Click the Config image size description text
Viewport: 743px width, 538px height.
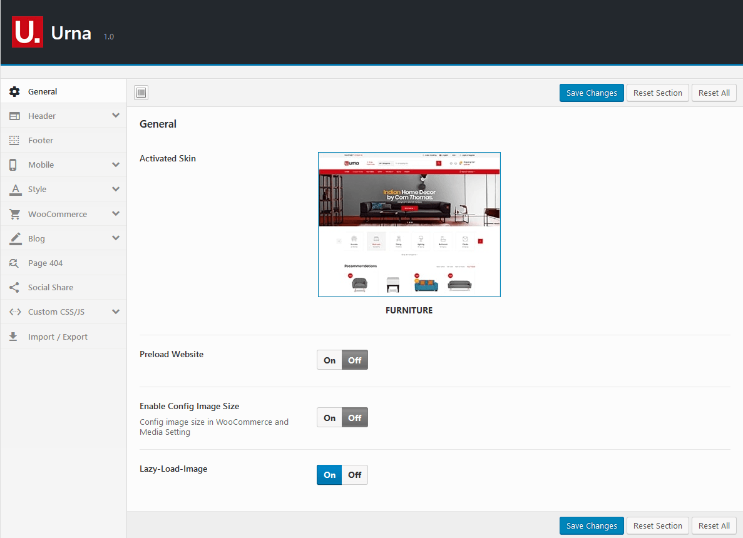pos(214,427)
